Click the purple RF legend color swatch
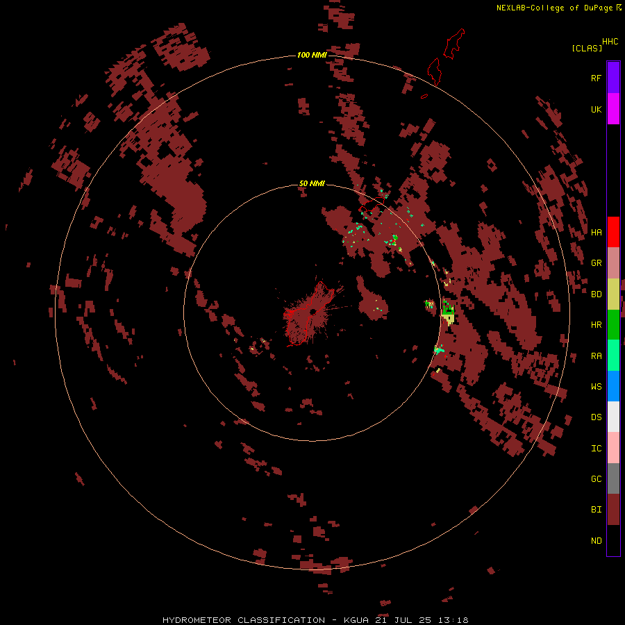Image resolution: width=625 pixels, height=625 pixels. 613,78
